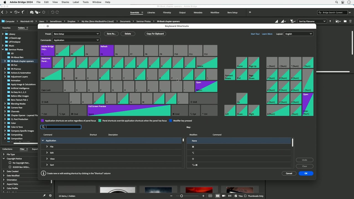The height and width of the screenshot is (199, 354).
Task: Click the Delete preset button
Action: tap(128, 34)
